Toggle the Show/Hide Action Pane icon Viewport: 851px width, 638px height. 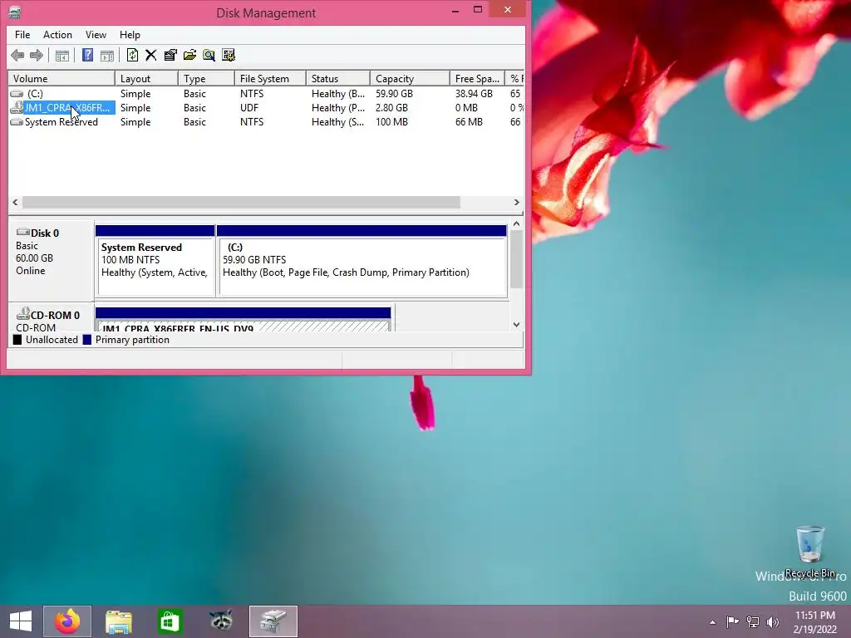[x=107, y=55]
